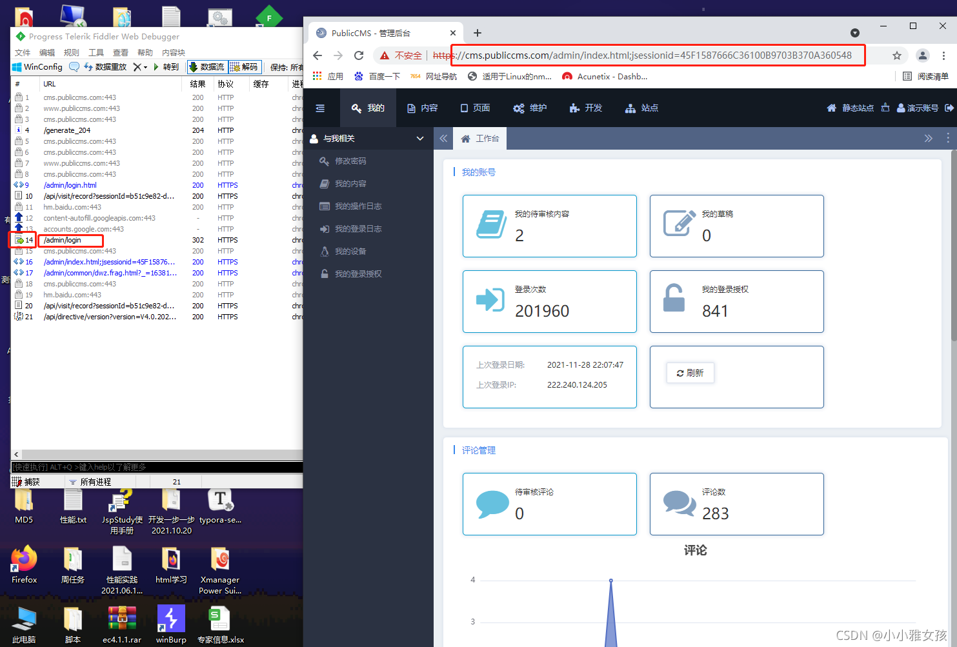Open the 我的登录授权 dashboard card
The image size is (957, 647).
click(737, 301)
